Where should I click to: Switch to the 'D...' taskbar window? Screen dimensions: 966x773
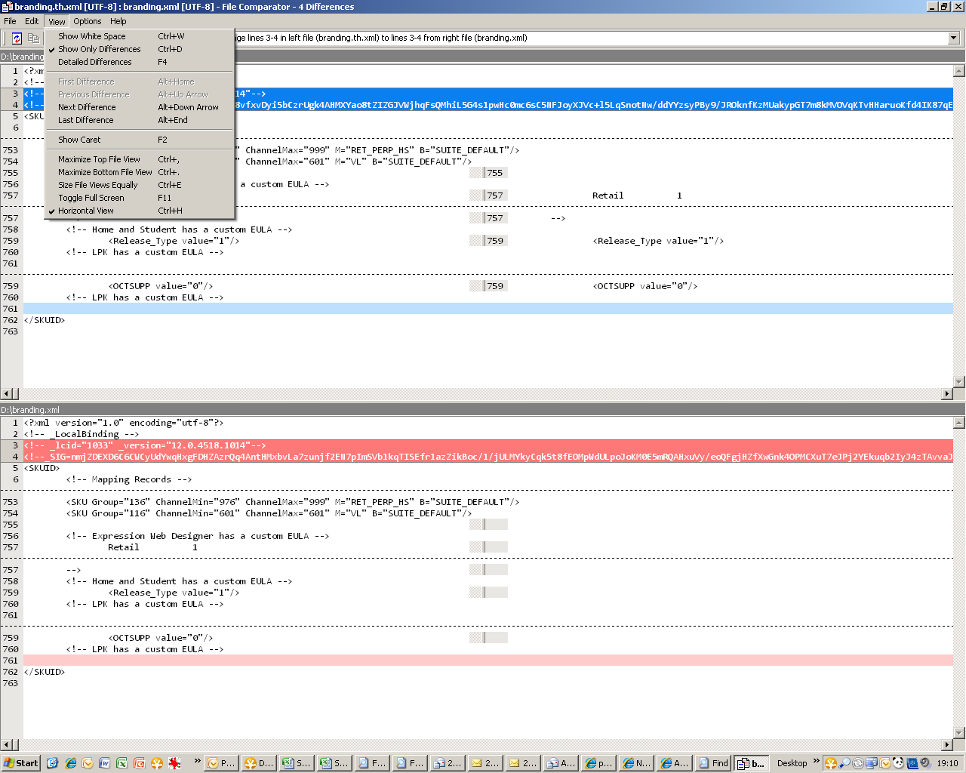pos(259,763)
